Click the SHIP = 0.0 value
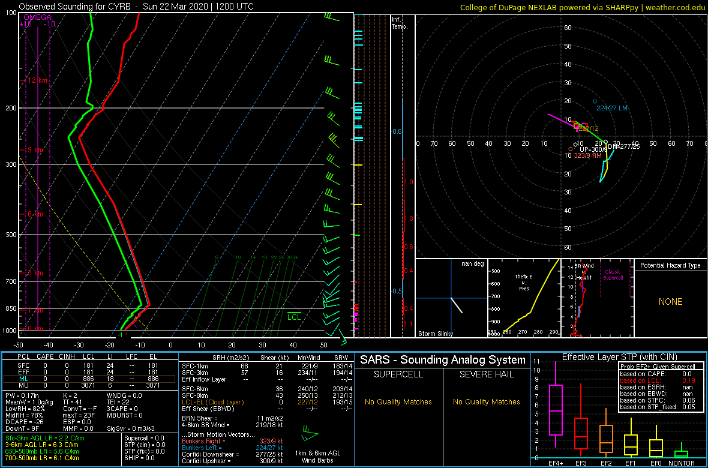Viewport: 708px width, 468px height. pos(139,458)
